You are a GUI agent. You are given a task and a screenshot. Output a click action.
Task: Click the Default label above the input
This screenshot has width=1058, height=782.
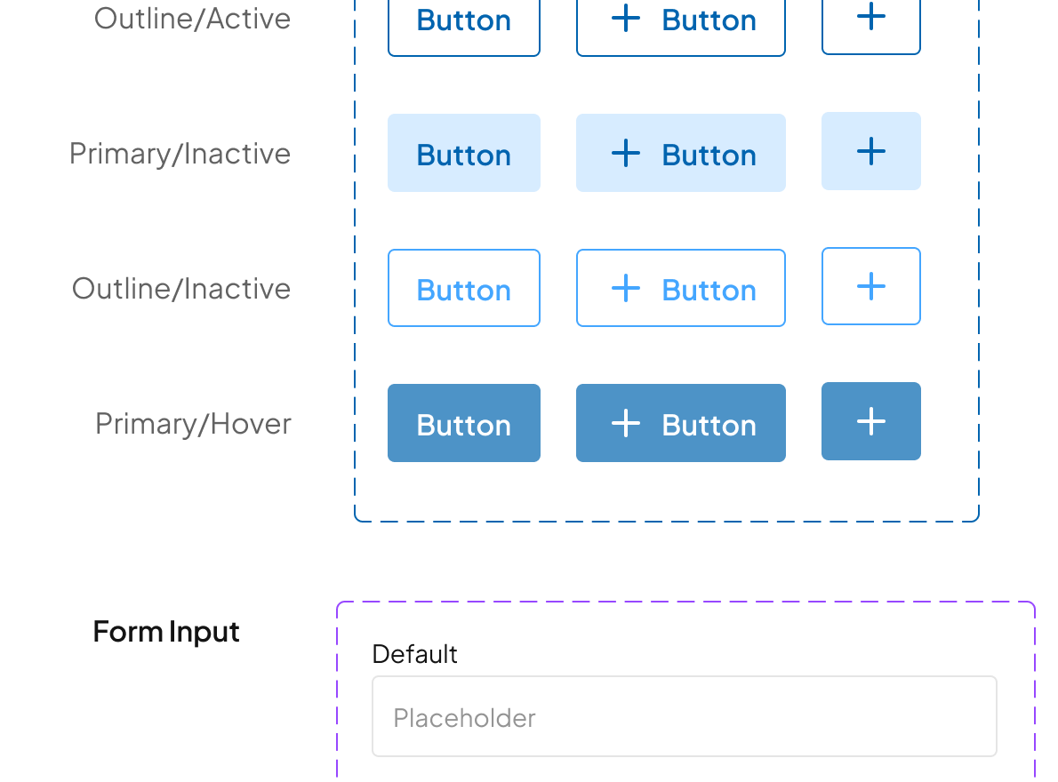(x=414, y=654)
